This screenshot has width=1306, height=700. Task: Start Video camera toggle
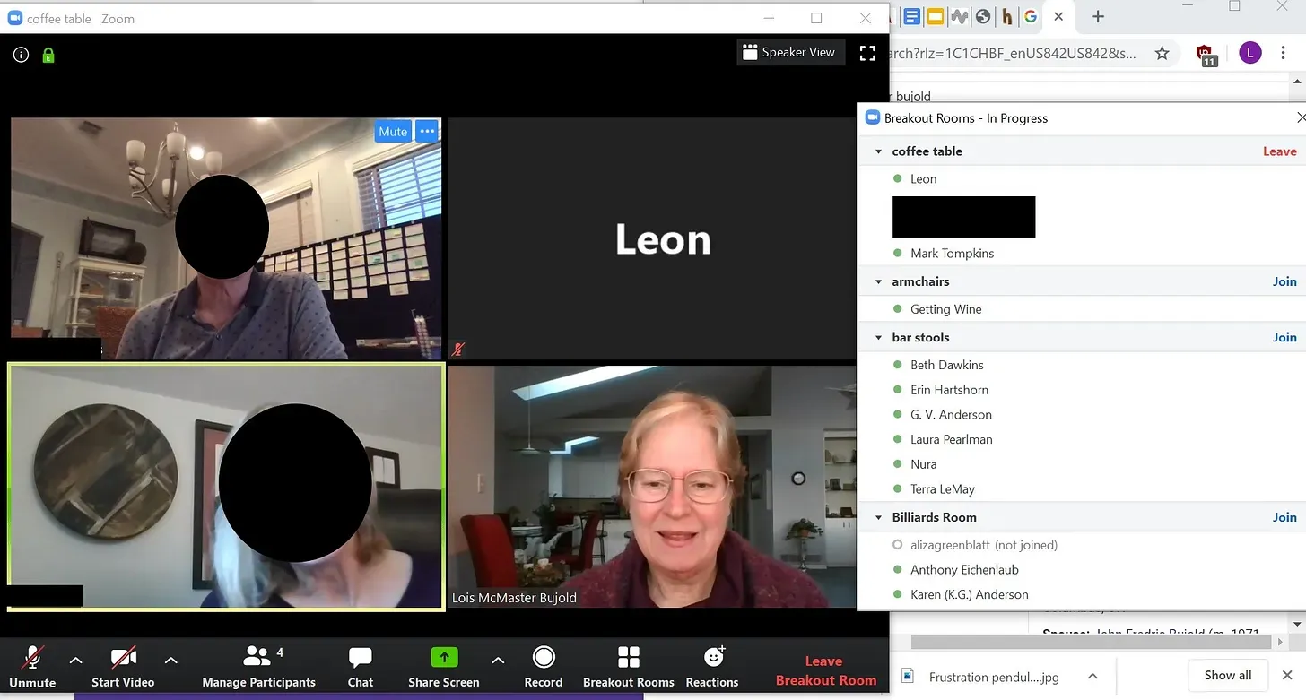click(123, 659)
